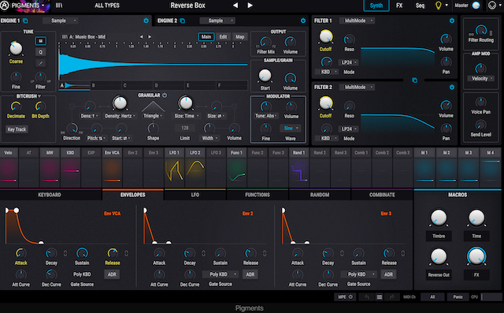This screenshot has width=504, height=313.
Task: Click the Env 2 release link arrows icon
Action: pyautogui.click(x=265, y=254)
